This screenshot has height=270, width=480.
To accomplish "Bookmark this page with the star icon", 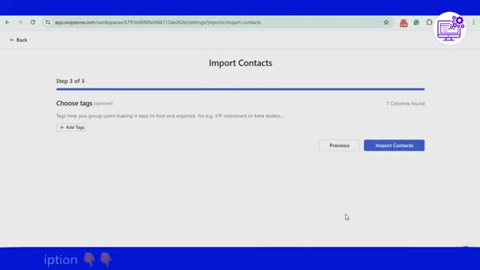I will (x=386, y=22).
